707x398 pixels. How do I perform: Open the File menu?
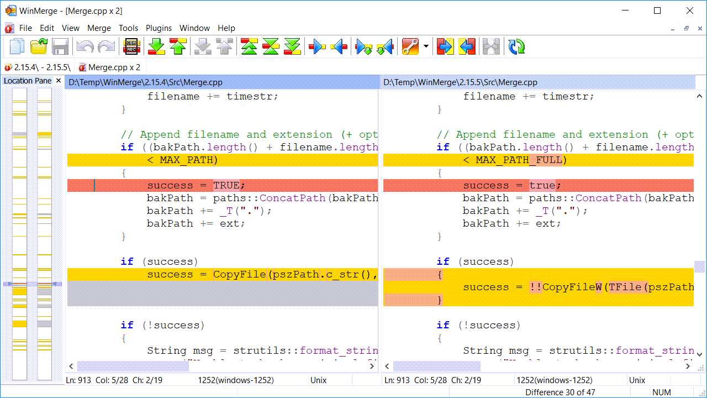25,28
